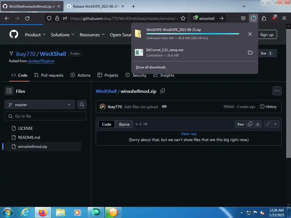
Task: Open the dropdown arrow beside edit pencil
Action: click(275, 124)
